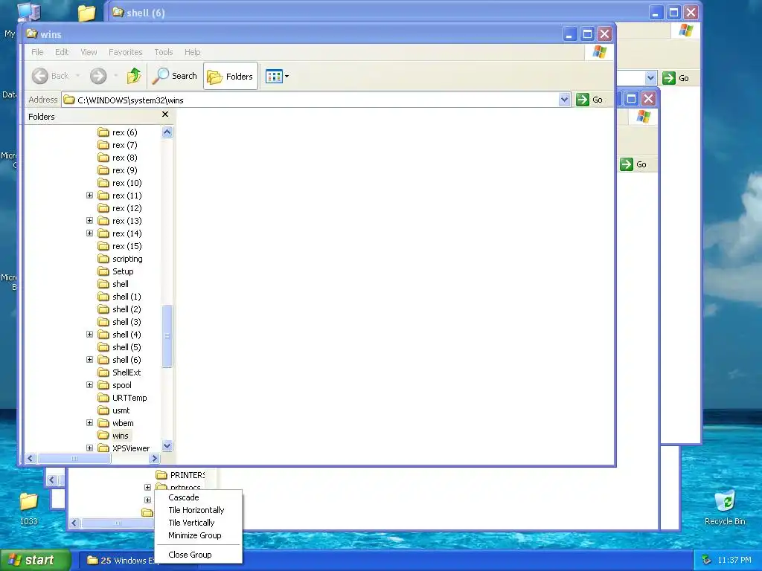
Task: Open the Help menu
Action: click(x=193, y=52)
